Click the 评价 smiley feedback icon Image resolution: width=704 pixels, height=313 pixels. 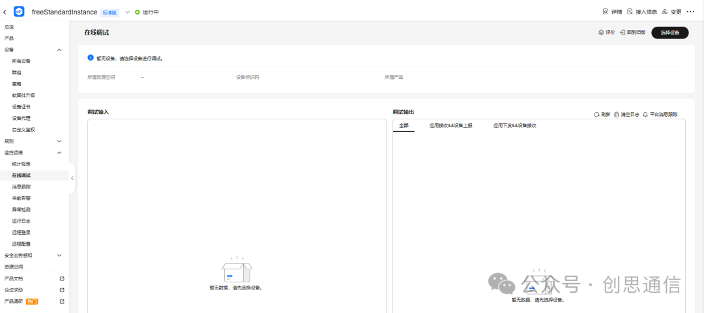(x=601, y=33)
